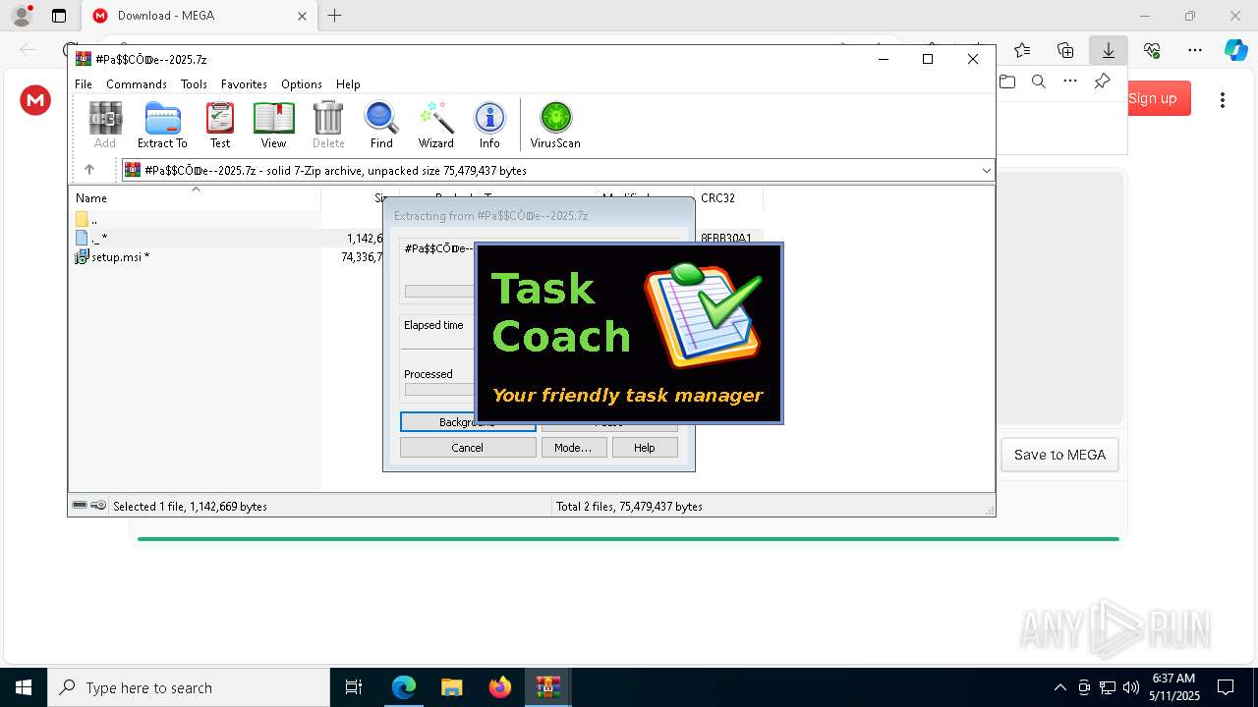Click Help in the extracting dialog
Screen dimensions: 1258x707
click(645, 448)
